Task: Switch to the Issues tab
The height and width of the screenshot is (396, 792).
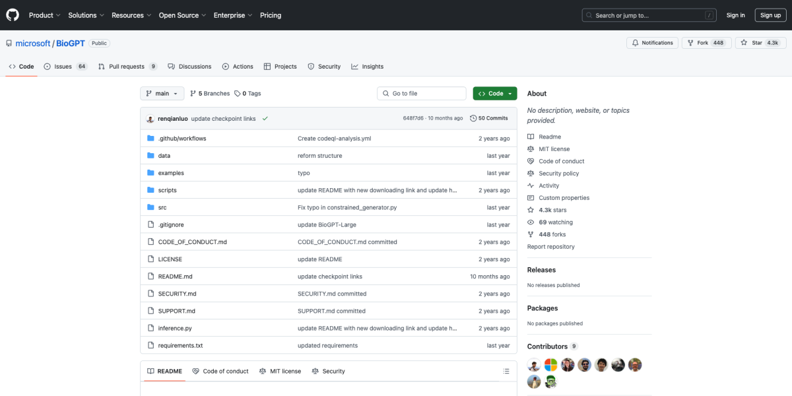Action: (65, 67)
